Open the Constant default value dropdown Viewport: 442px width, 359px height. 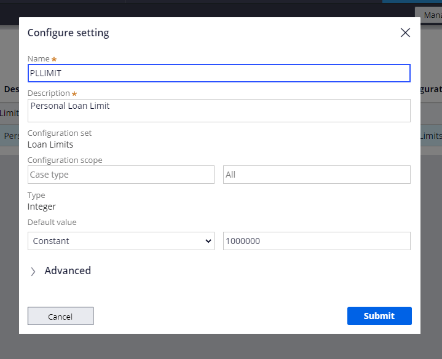(120, 241)
